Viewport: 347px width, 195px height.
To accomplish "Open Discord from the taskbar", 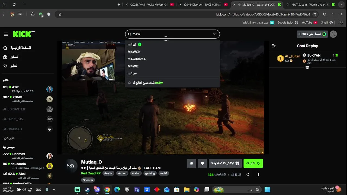I will pyautogui.click(x=97, y=190).
